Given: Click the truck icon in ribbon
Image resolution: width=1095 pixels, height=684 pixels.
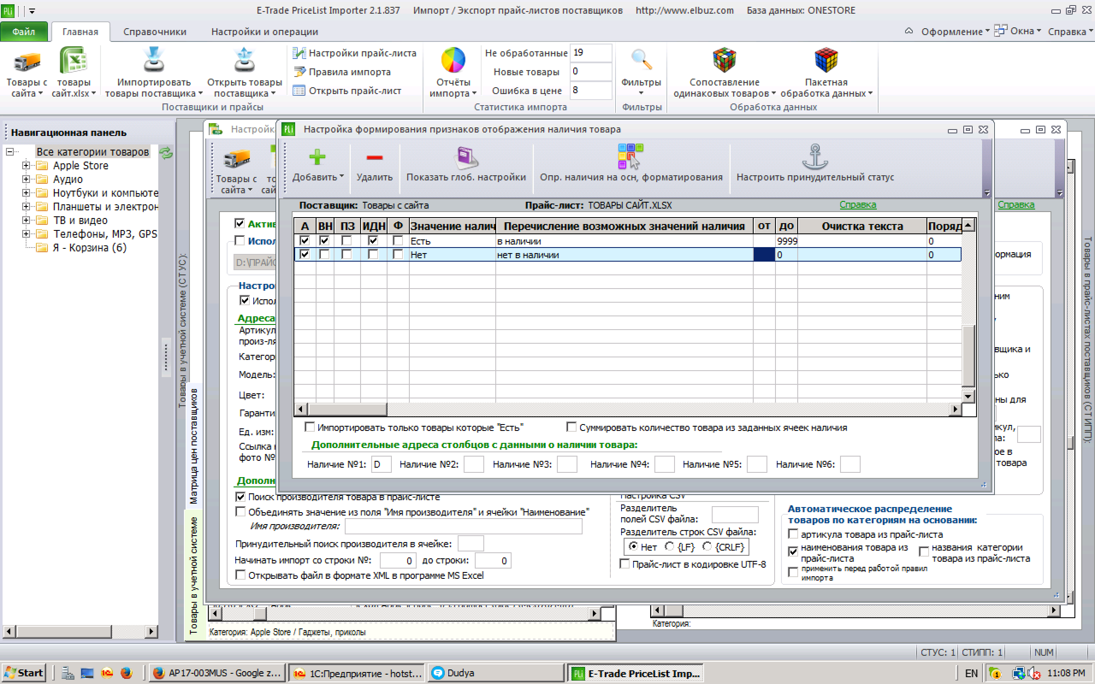Looking at the screenshot, I should pyautogui.click(x=27, y=62).
